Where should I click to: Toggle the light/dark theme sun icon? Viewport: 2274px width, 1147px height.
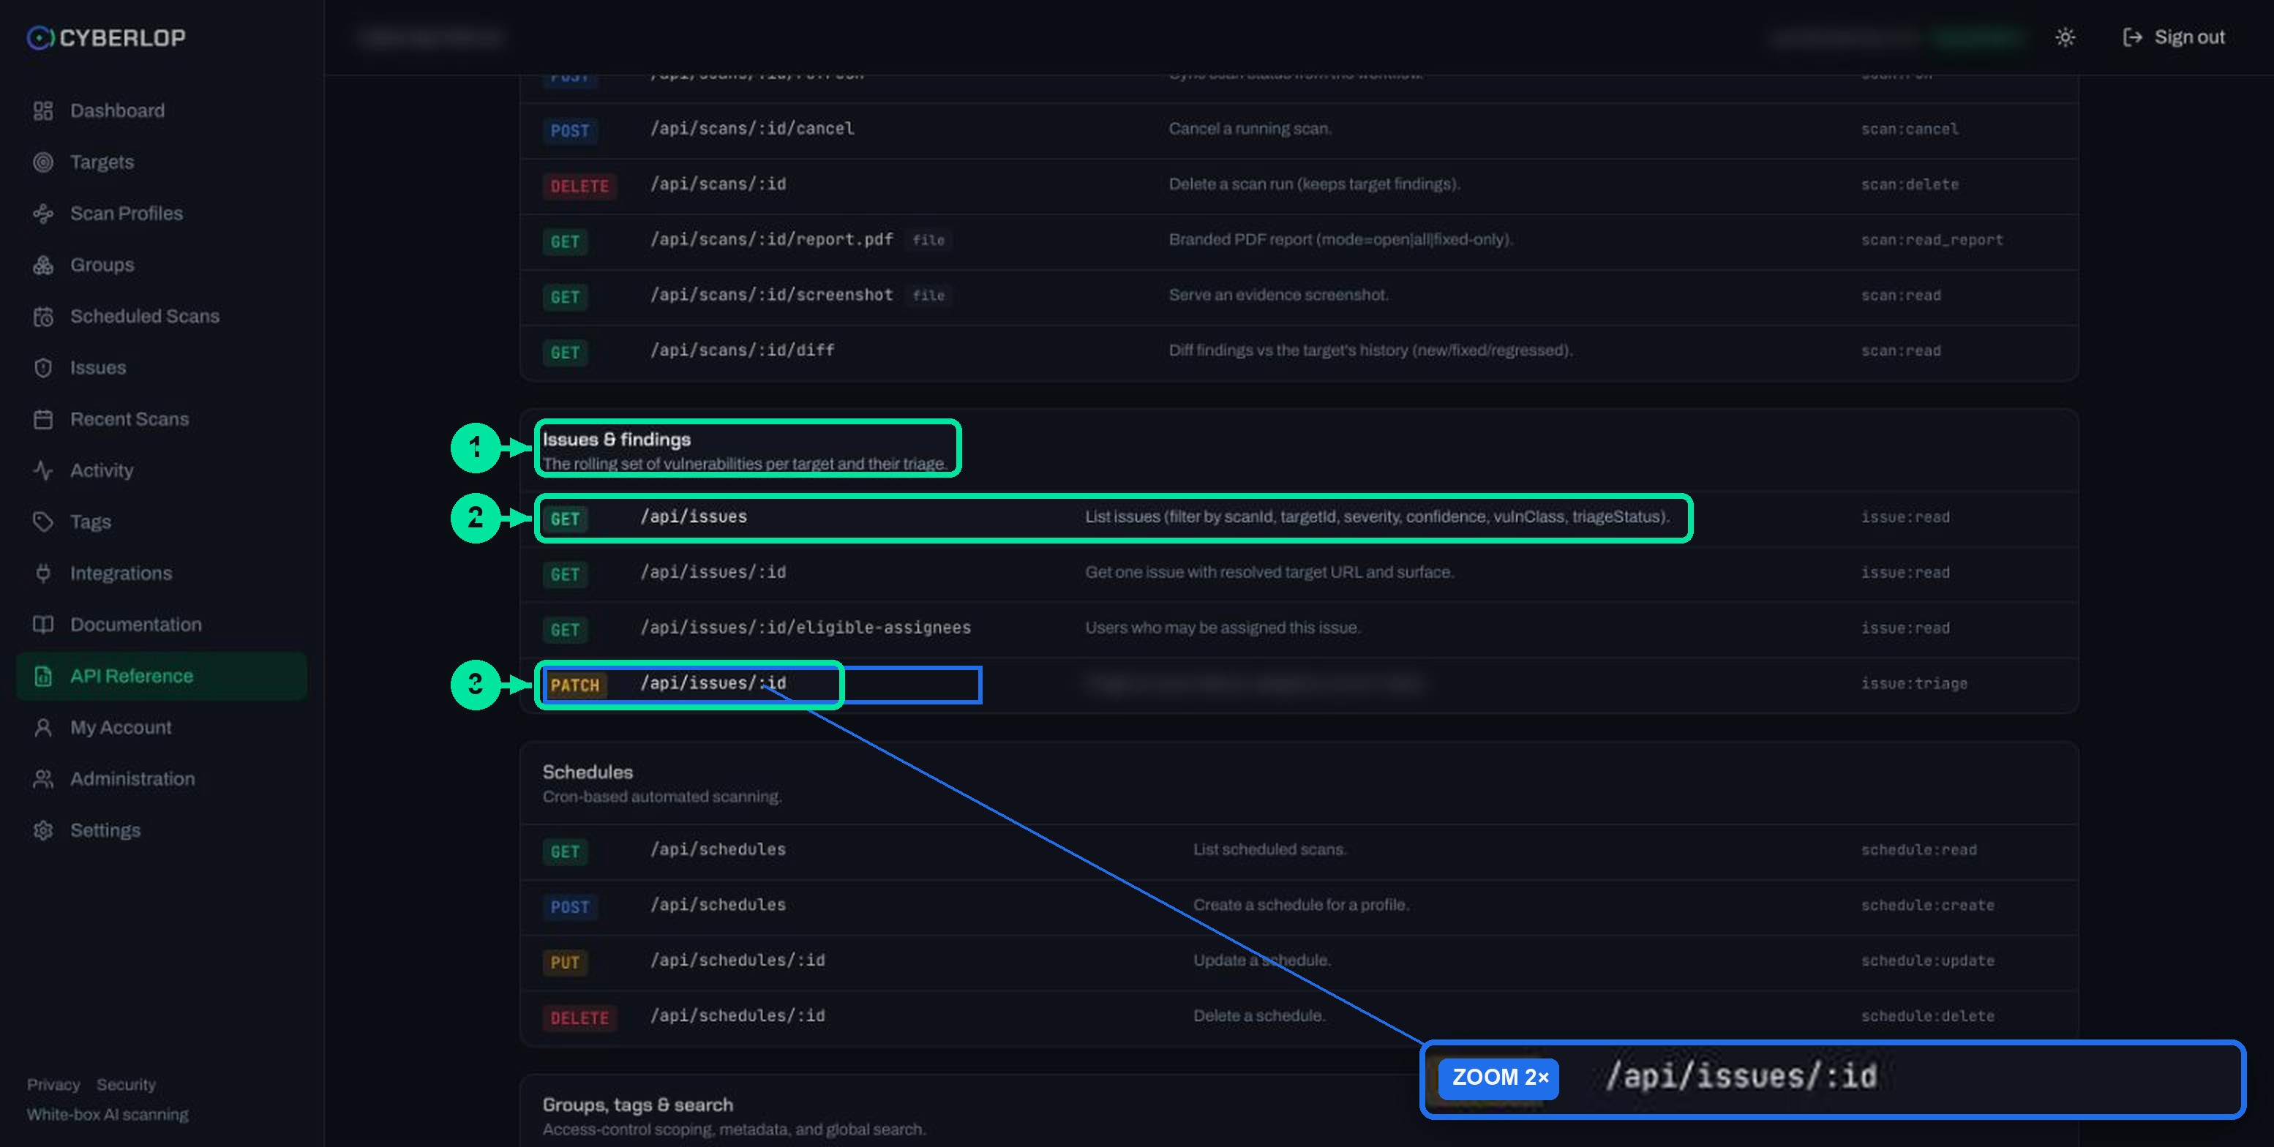coord(2064,37)
